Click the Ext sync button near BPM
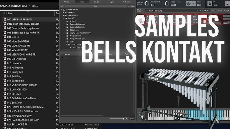 tap(188, 2)
